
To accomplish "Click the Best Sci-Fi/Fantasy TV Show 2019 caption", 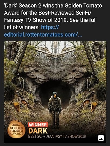I will [57, 137].
